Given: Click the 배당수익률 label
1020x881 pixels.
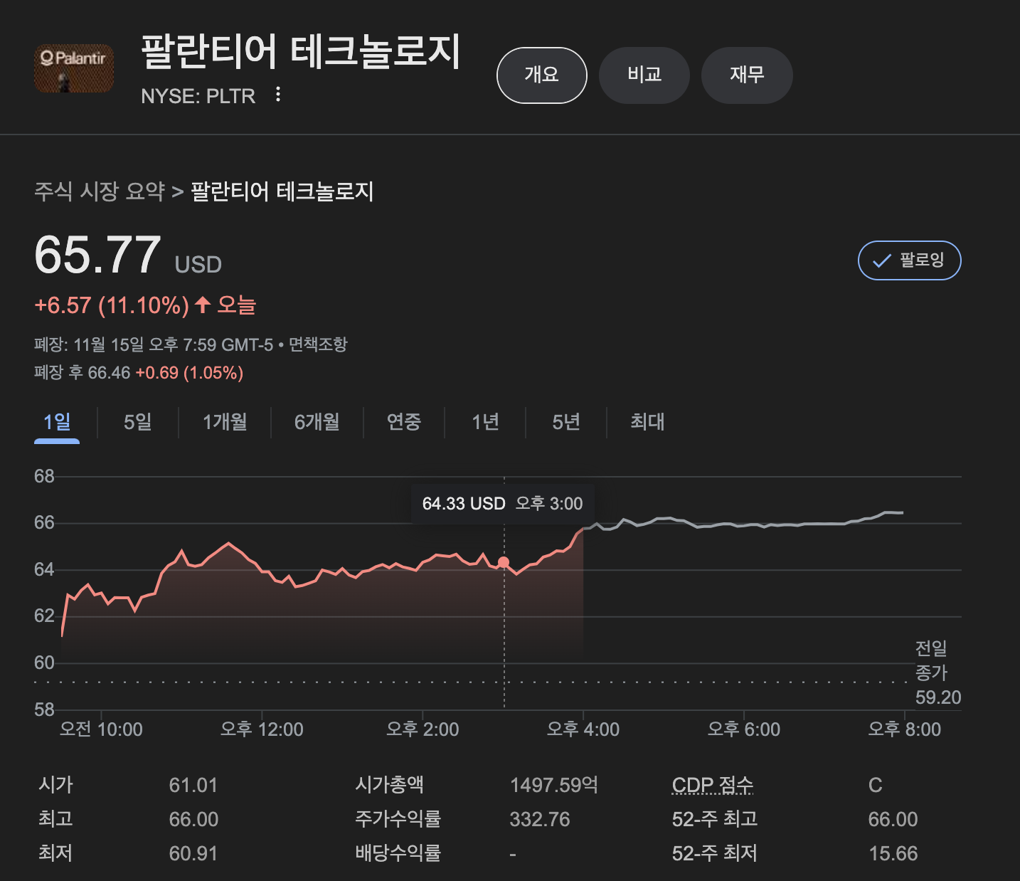Looking at the screenshot, I should tap(398, 853).
